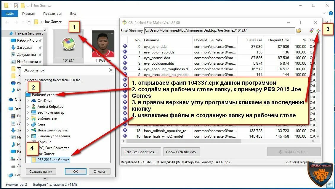Click the Joe Gomez address bar breadcrumb

tap(53, 22)
